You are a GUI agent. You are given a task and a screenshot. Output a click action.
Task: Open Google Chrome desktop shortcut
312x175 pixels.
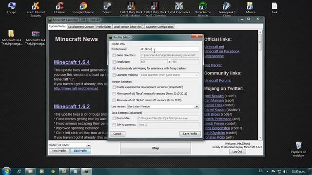(x=83, y=8)
